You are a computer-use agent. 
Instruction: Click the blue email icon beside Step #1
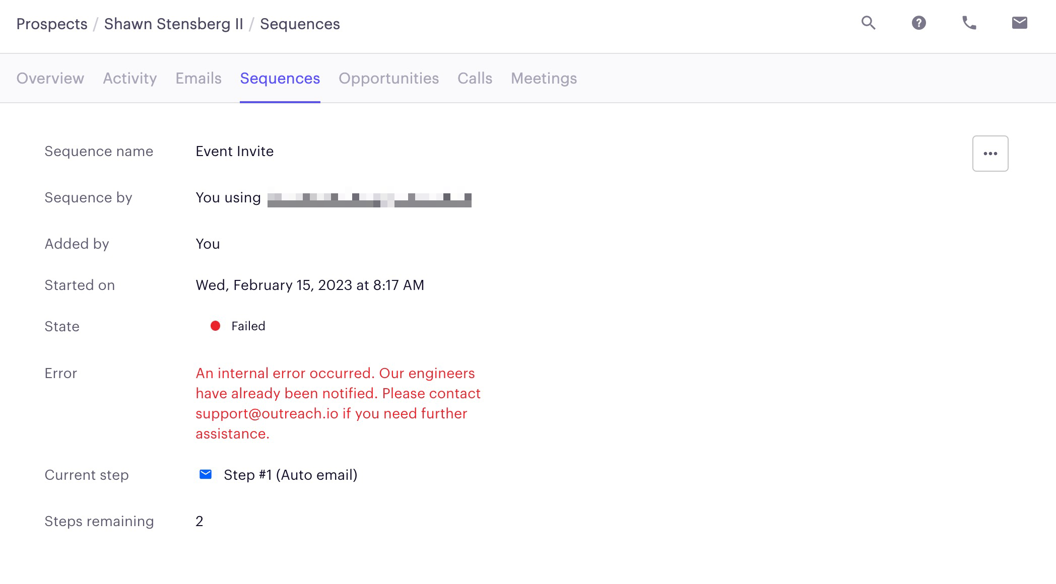[206, 474]
